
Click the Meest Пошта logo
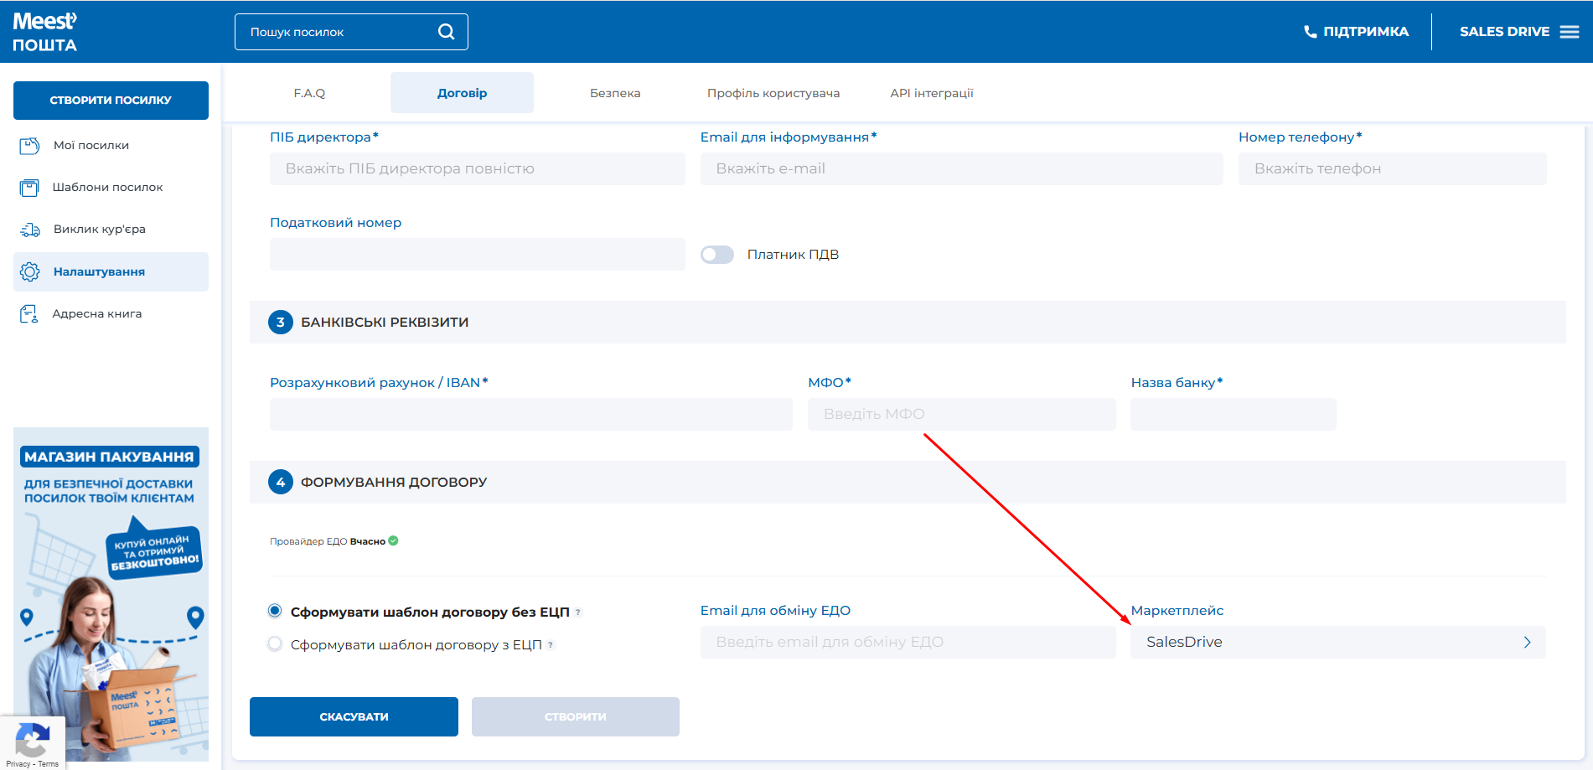coord(45,32)
